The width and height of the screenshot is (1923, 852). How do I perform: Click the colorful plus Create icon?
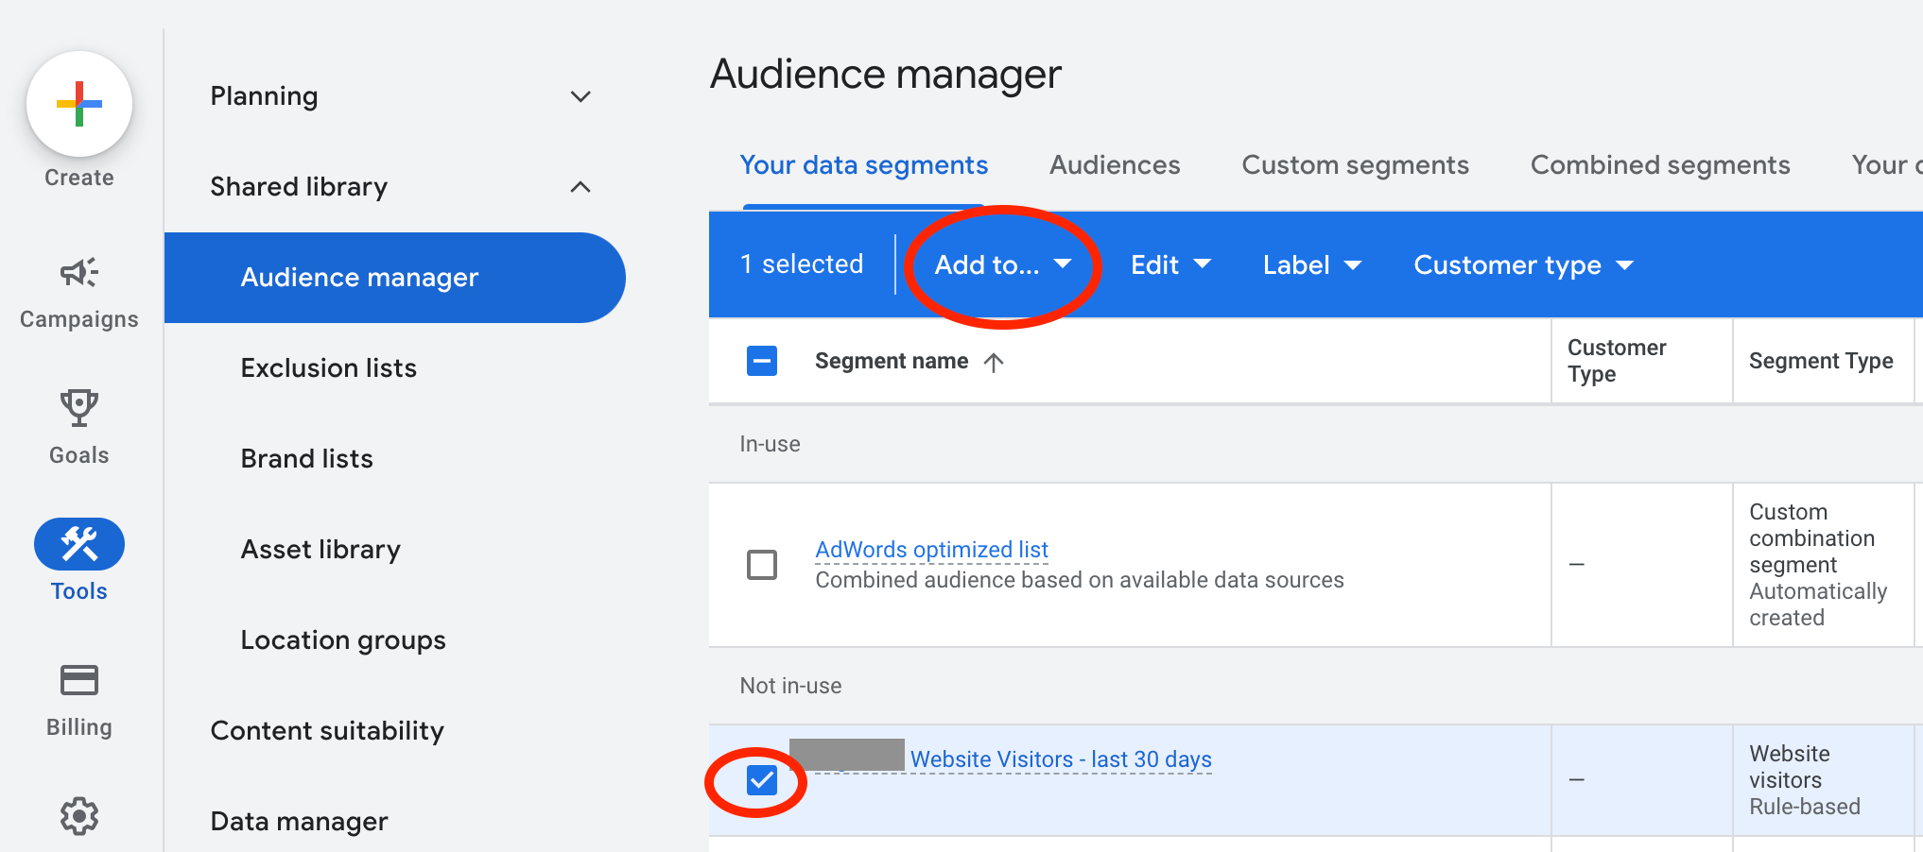pos(79,104)
